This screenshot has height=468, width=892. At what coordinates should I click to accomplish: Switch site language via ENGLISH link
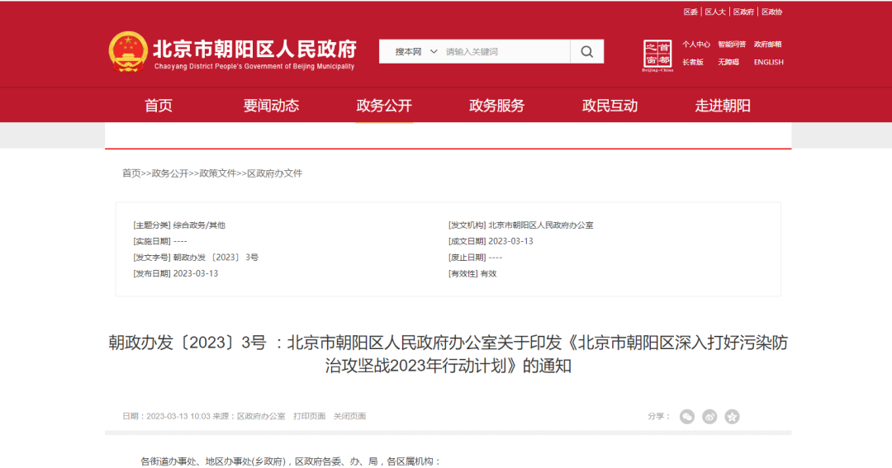coord(768,62)
